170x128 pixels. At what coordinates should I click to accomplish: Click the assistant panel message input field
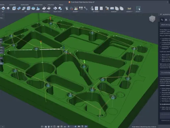[x=165, y=115]
